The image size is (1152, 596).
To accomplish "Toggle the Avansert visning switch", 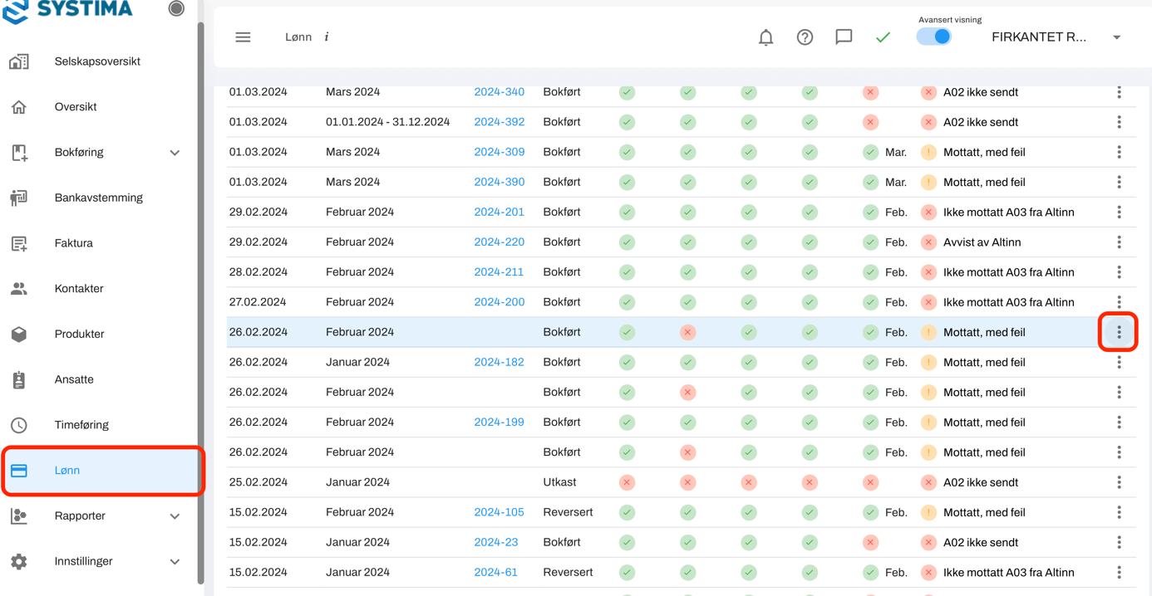I will (x=933, y=37).
